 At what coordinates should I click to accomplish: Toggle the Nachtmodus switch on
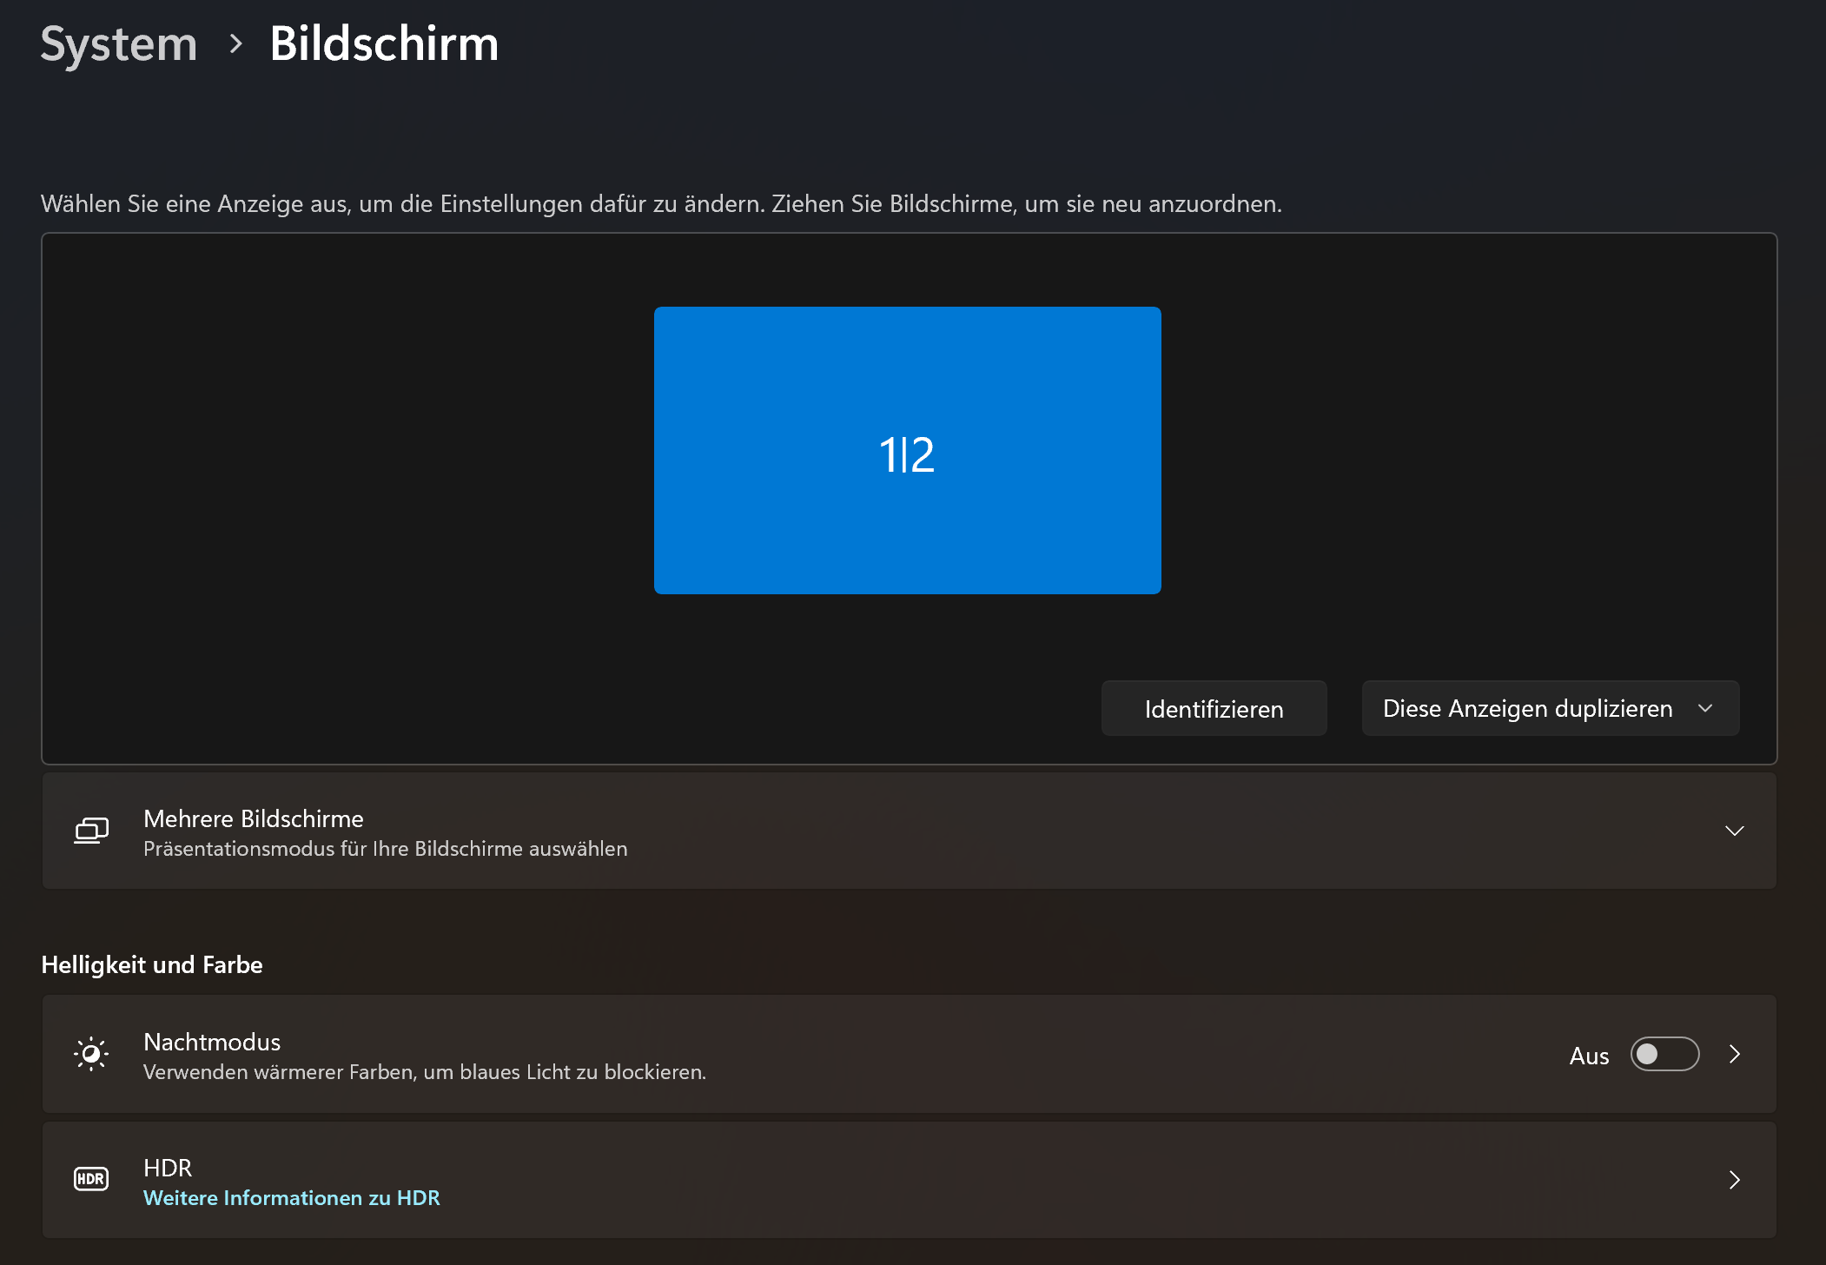pyautogui.click(x=1664, y=1054)
